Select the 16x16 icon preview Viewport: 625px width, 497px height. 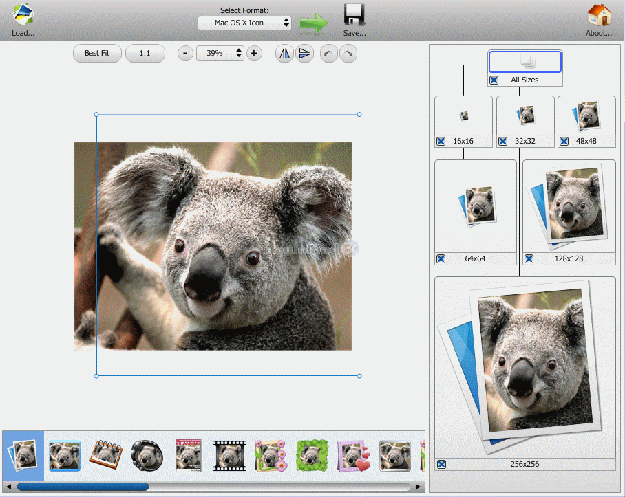point(463,115)
